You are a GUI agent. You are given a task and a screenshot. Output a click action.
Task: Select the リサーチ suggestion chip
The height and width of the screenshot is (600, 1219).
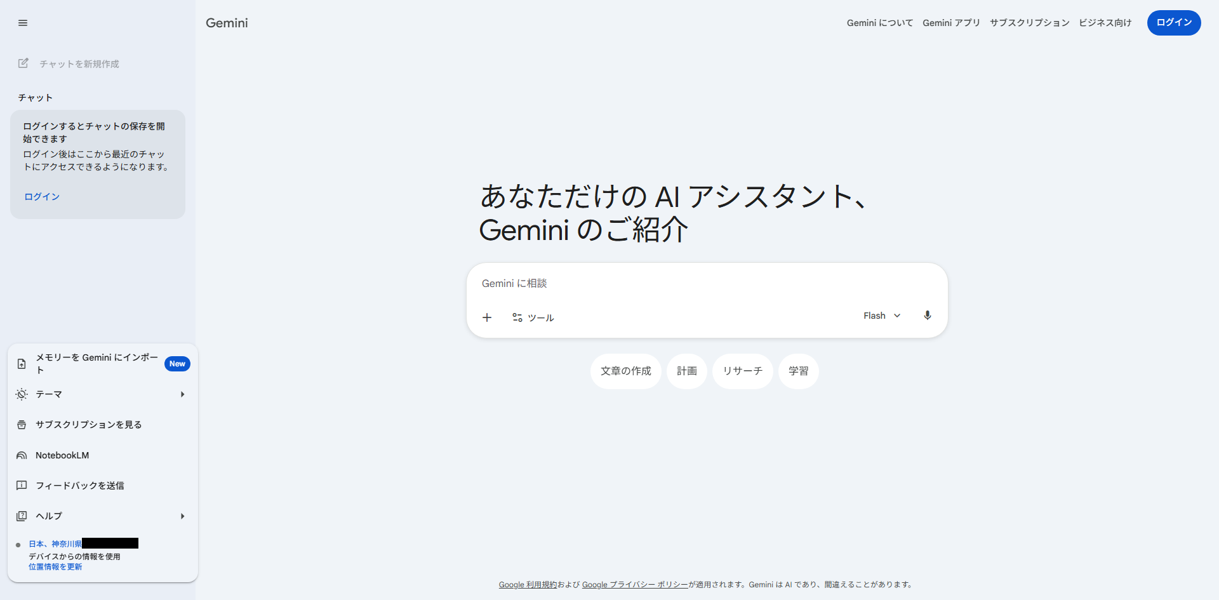[743, 371]
